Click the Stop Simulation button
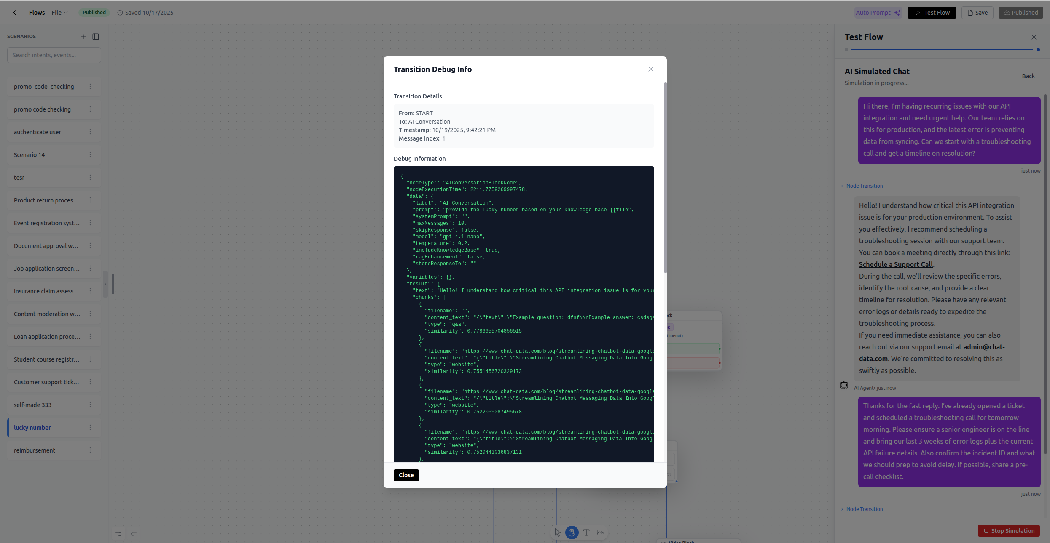The height and width of the screenshot is (543, 1050). click(x=1009, y=530)
